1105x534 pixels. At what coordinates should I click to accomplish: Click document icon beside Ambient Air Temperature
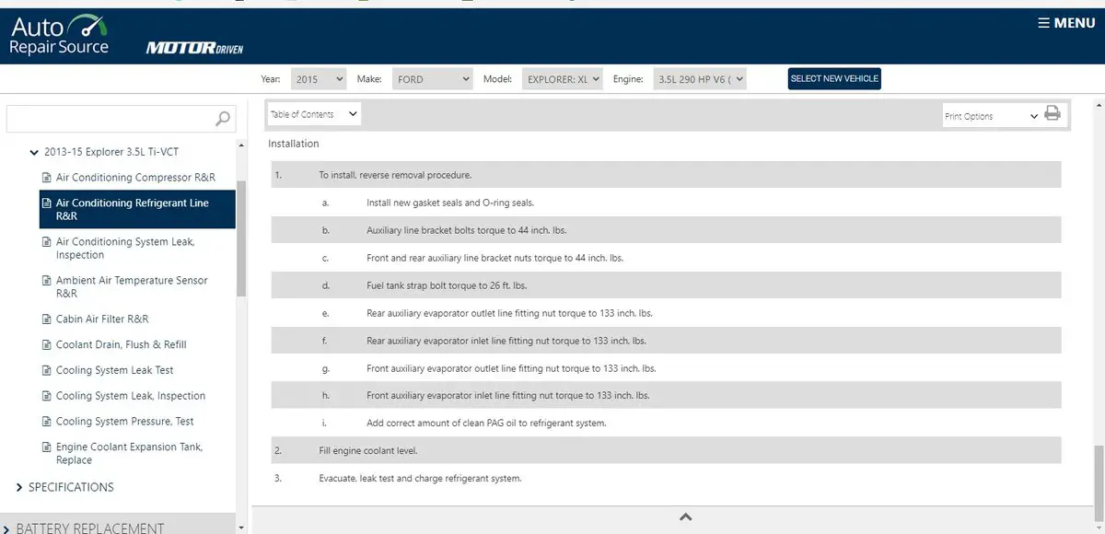pos(47,281)
